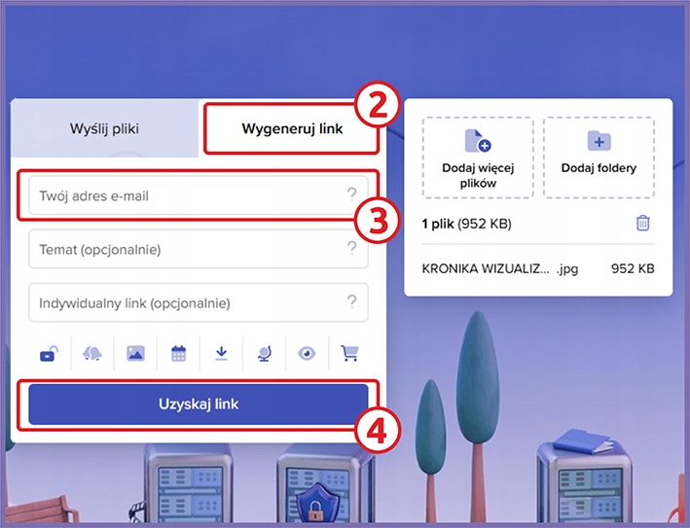The width and height of the screenshot is (690, 528).
Task: Click the shopping cart icon
Action: point(349,355)
